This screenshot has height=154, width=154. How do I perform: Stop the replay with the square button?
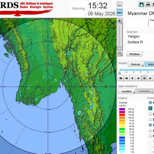coord(144,78)
